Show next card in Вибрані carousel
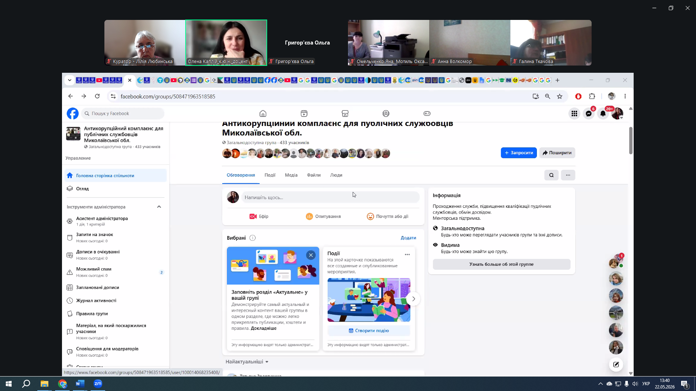Viewport: 696px width, 391px height. pos(413,299)
